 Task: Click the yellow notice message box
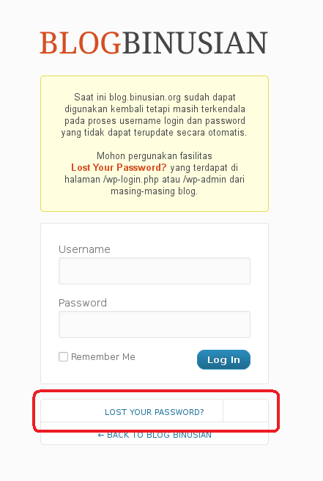point(155,144)
